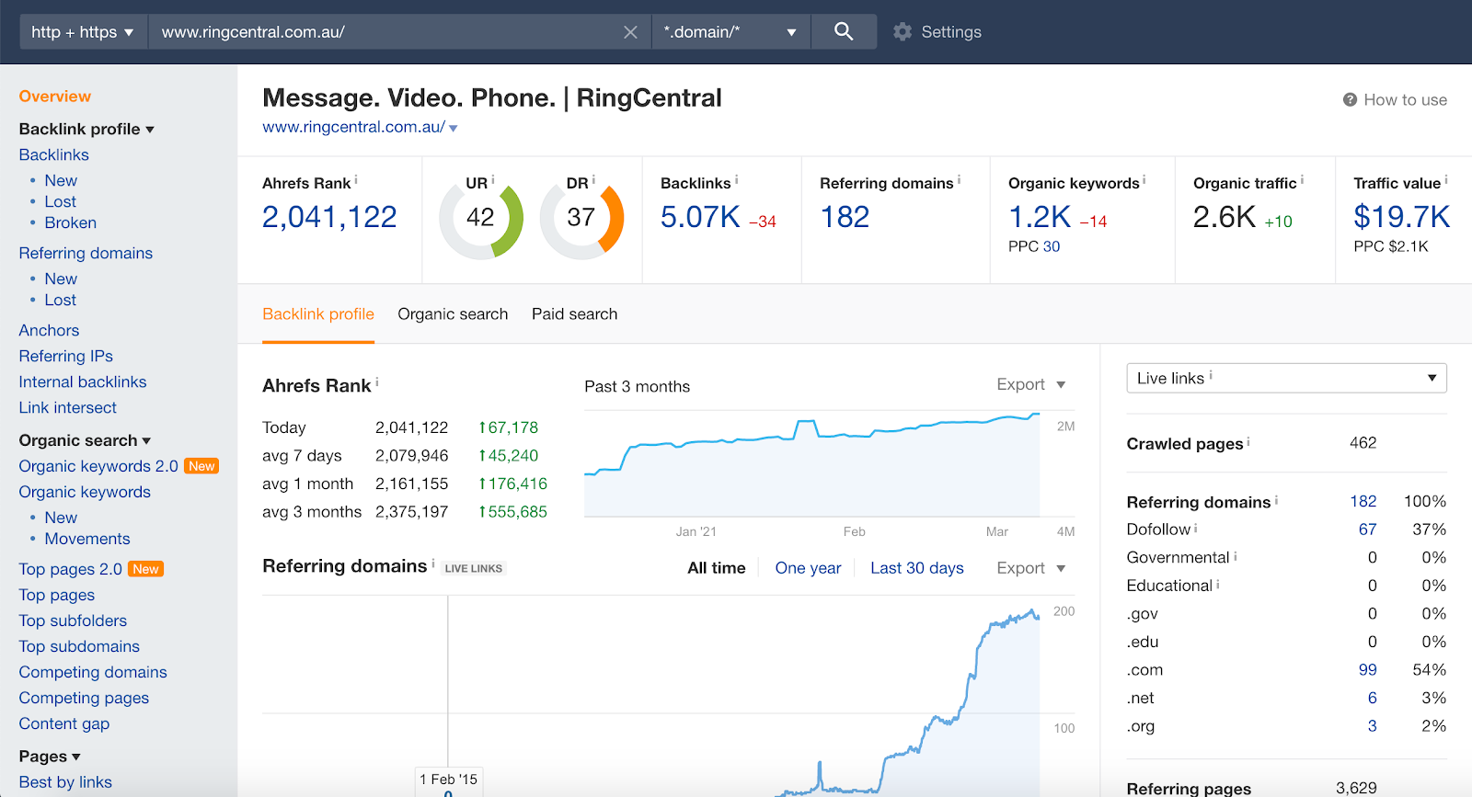Click the search magnifier icon

pos(843,32)
